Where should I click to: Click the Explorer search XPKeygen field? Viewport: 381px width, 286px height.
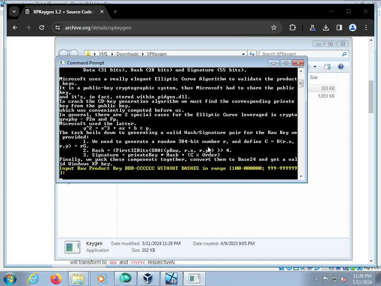click(x=301, y=54)
